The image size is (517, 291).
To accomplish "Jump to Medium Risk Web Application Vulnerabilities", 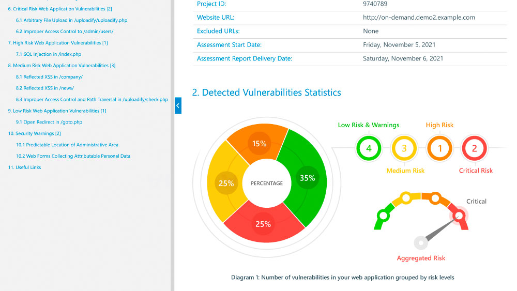I will [62, 66].
